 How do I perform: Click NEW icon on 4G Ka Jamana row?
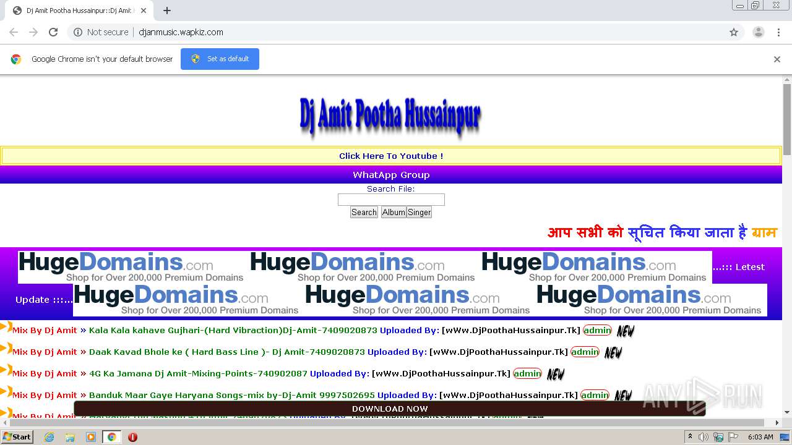pyautogui.click(x=556, y=374)
